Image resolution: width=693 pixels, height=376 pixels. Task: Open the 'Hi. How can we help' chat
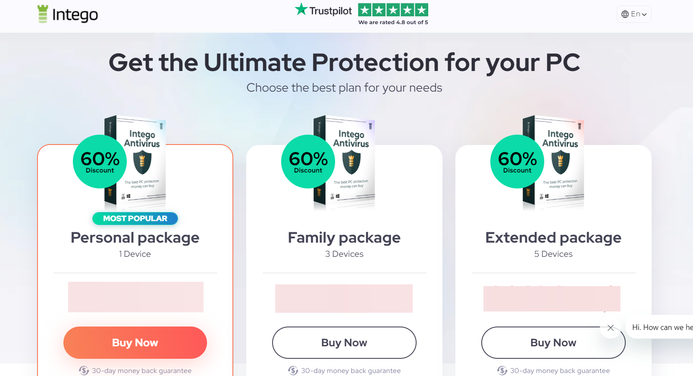coord(659,327)
